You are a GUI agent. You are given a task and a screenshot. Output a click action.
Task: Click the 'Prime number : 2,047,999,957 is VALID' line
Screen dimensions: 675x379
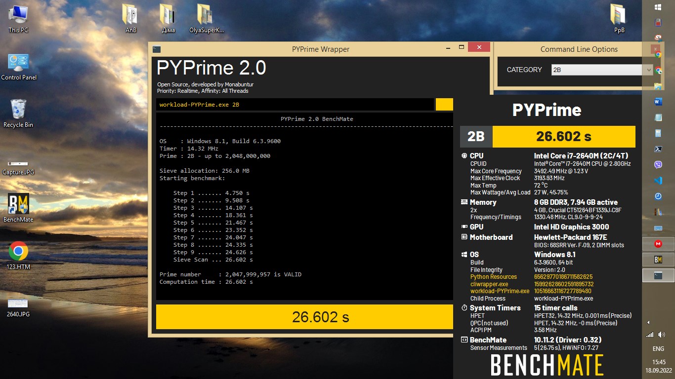(230, 274)
